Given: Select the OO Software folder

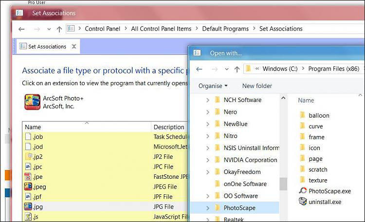Looking at the screenshot, I should 241,196.
